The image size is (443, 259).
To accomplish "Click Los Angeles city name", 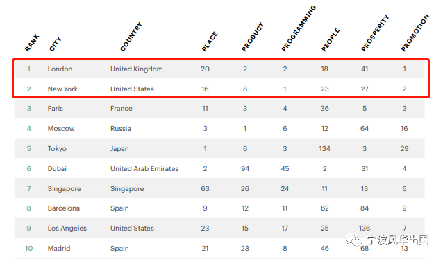I will 67,229.
